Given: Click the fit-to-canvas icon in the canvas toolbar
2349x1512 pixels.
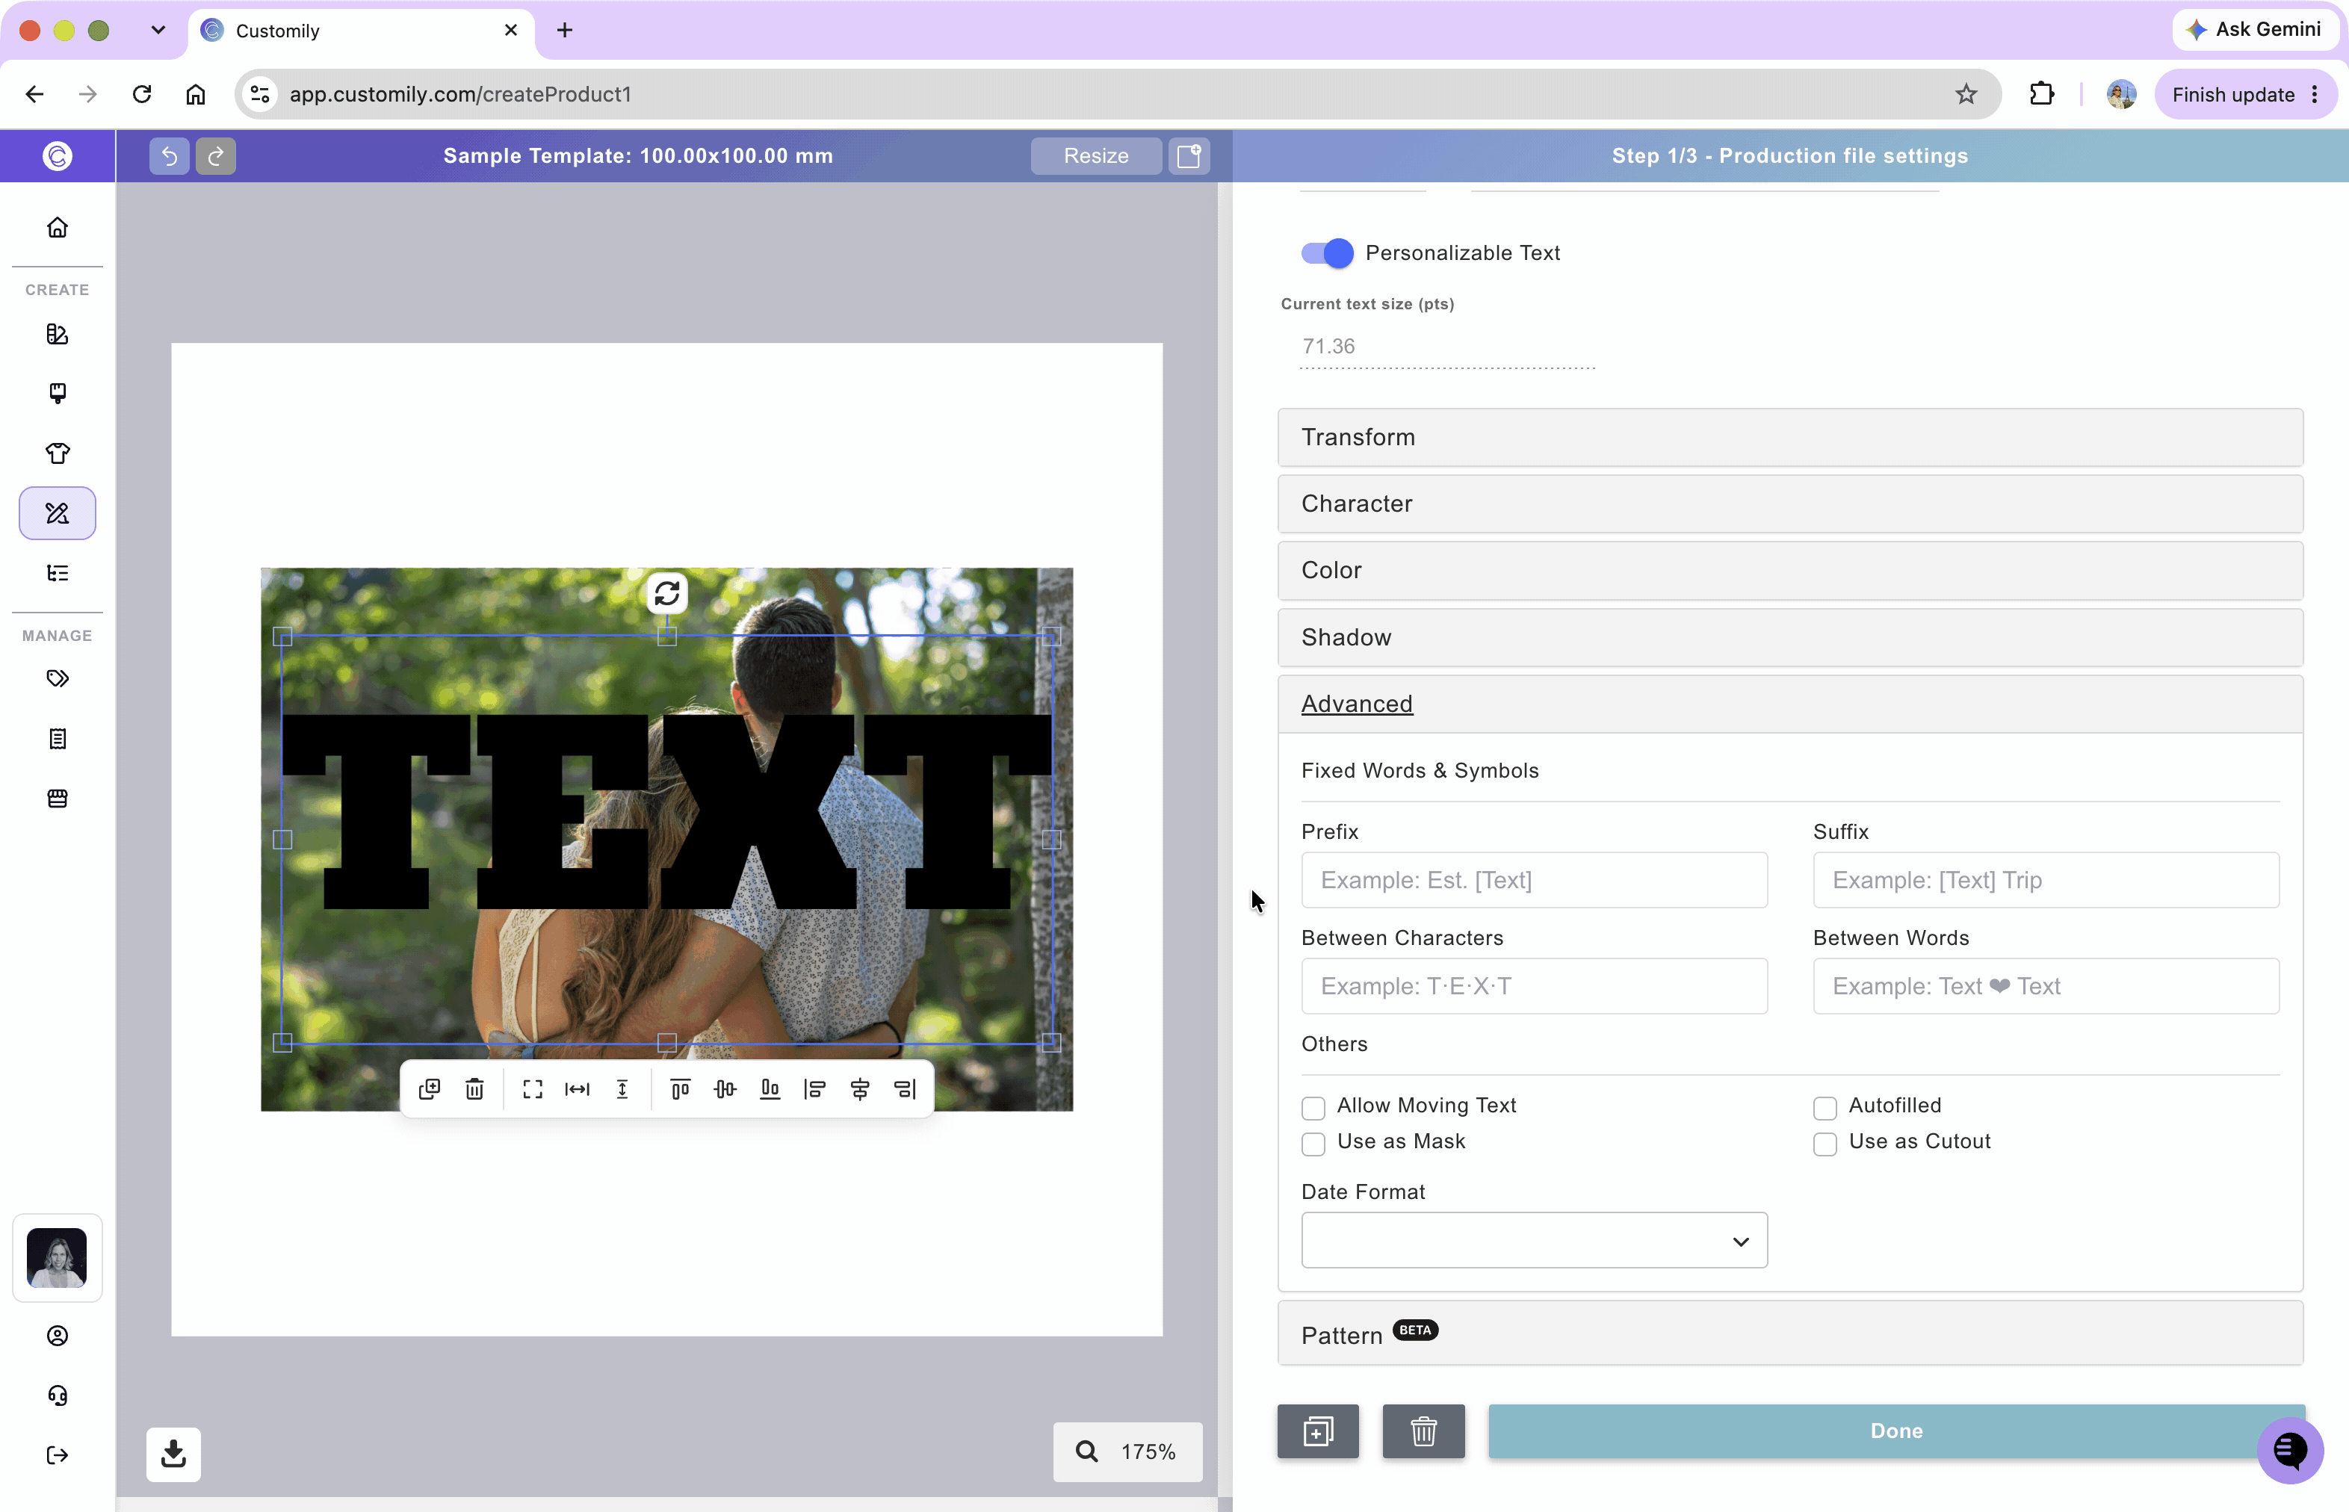Looking at the screenshot, I should coord(532,1089).
